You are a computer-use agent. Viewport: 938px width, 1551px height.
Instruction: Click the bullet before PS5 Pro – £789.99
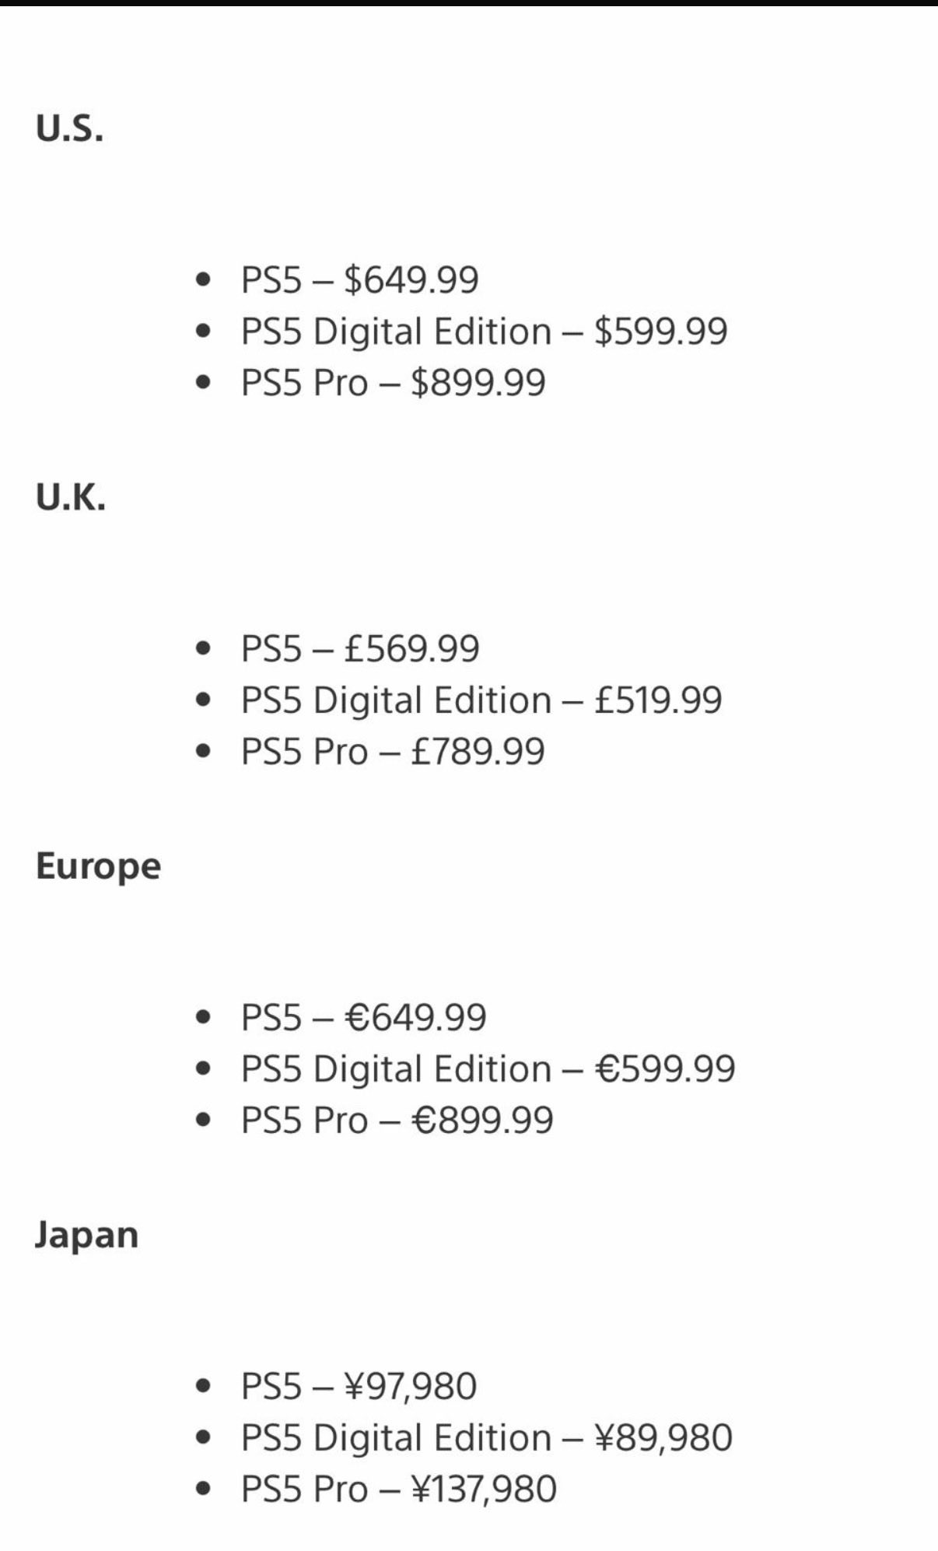click(204, 751)
